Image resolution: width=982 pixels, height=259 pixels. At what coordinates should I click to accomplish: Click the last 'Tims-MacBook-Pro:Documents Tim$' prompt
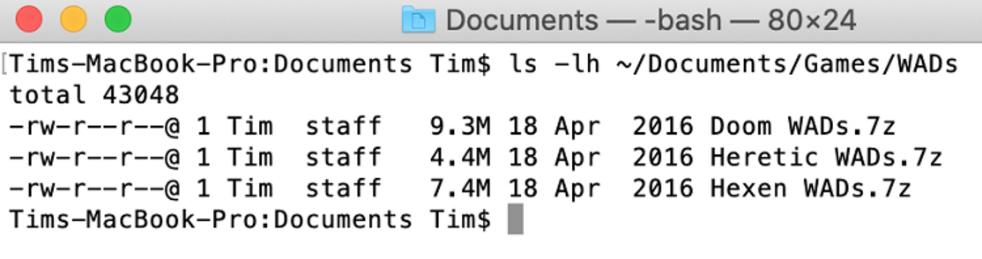pos(250,220)
